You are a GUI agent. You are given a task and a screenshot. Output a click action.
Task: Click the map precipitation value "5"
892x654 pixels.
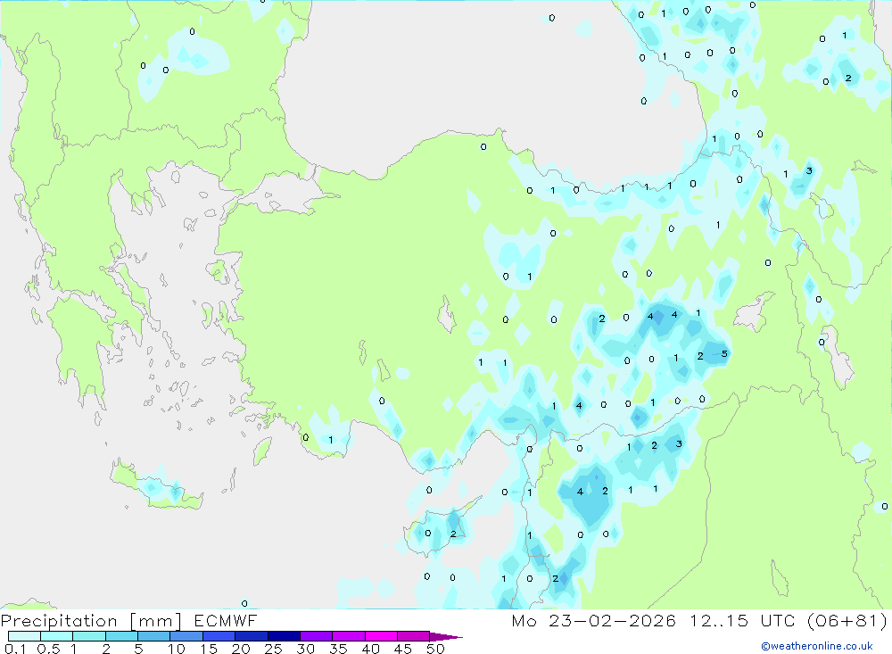coord(724,353)
